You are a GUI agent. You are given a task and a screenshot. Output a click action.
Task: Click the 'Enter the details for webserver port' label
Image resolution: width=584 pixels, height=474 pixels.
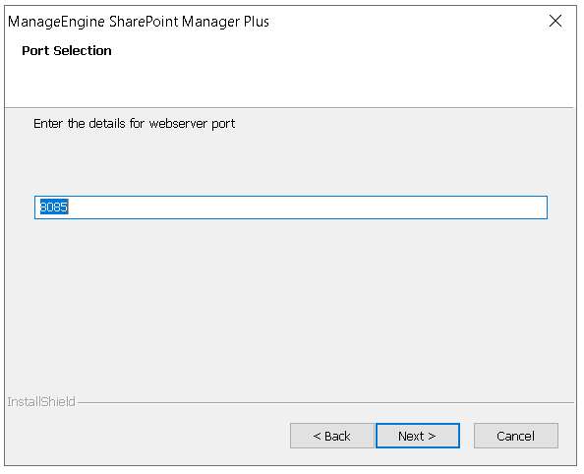[x=134, y=123]
